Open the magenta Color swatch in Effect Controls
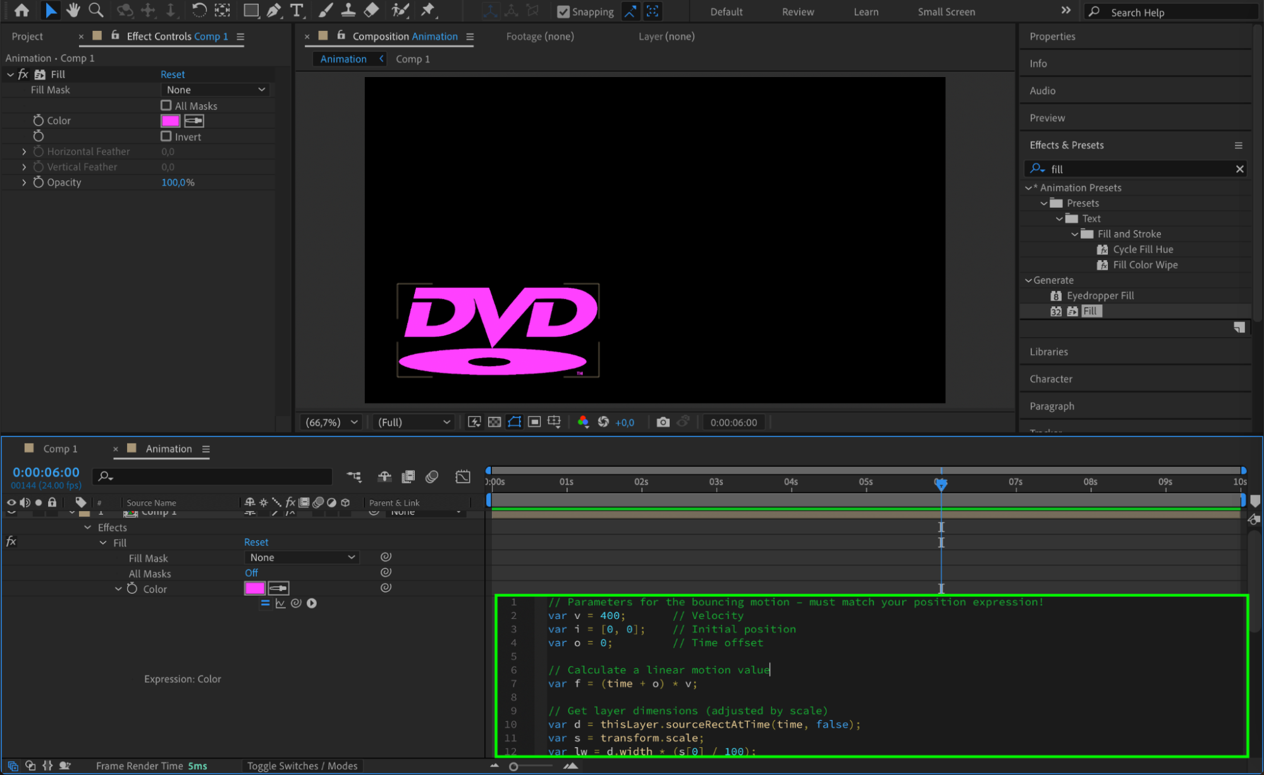The height and width of the screenshot is (775, 1264). 170,121
